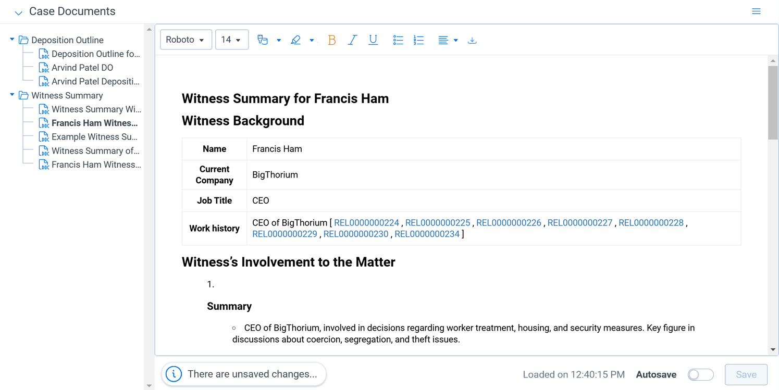Open Witness Summary of... document
The image size is (779, 390).
[x=95, y=151]
